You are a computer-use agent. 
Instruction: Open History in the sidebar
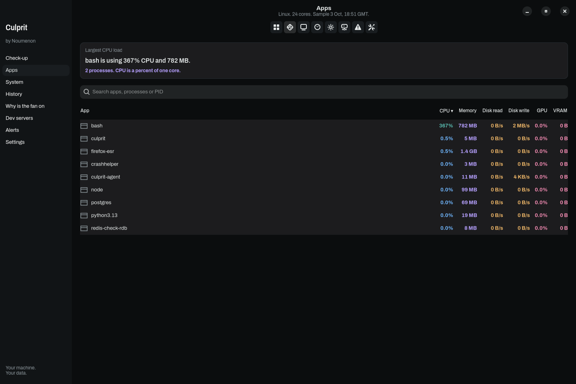[x=36, y=94]
